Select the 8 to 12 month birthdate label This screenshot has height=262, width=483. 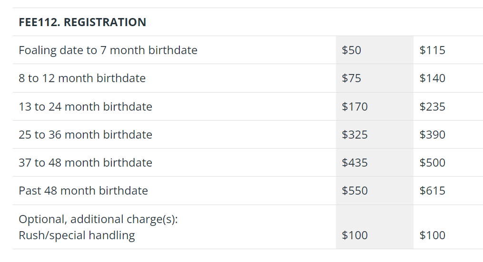pyautogui.click(x=82, y=78)
